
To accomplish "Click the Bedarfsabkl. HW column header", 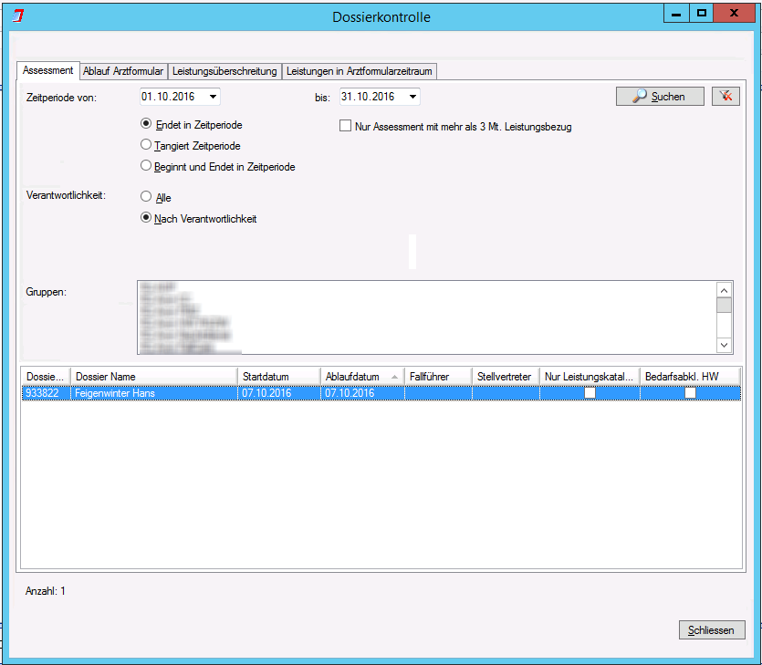I will [691, 377].
